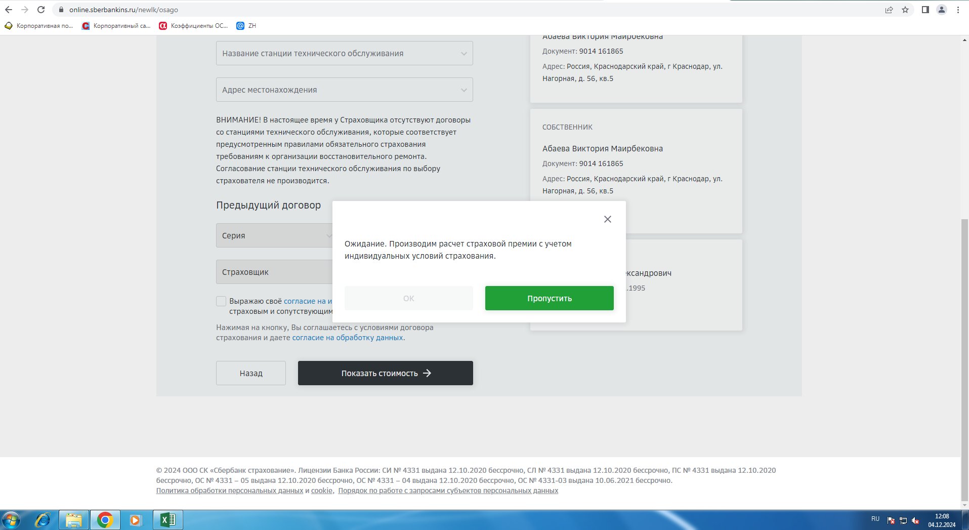Click the Страховщик field
This screenshot has height=530, width=969.
[x=274, y=272]
